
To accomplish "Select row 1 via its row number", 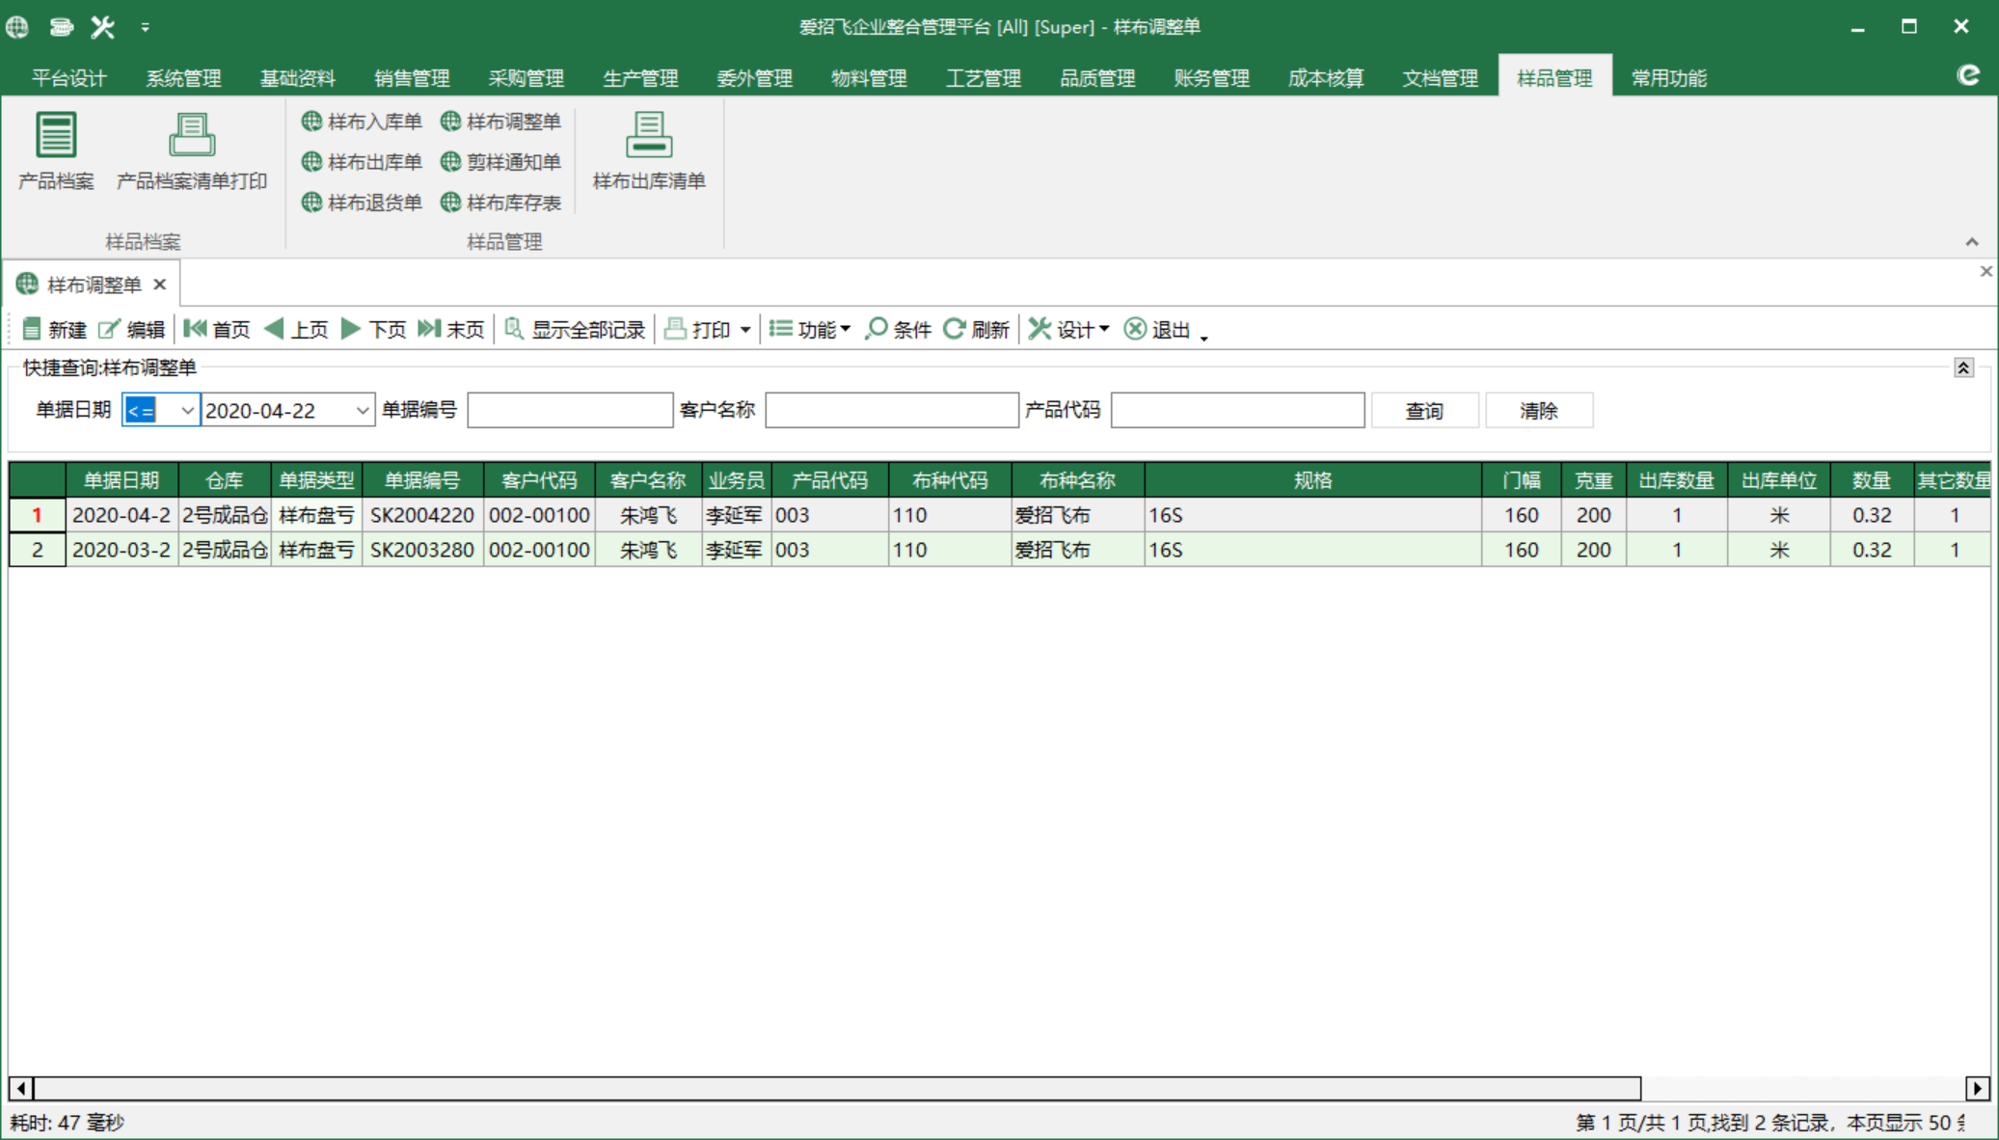I will click(x=37, y=515).
